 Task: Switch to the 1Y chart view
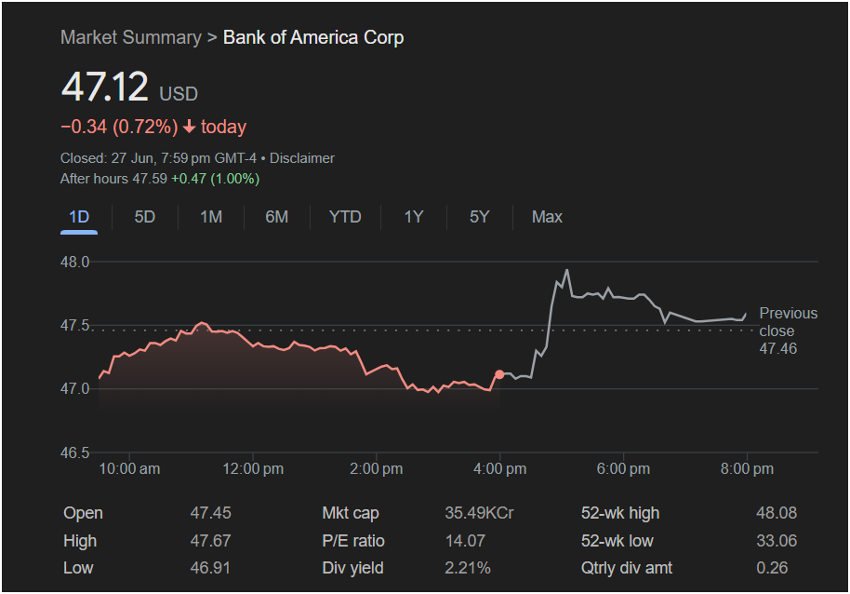414,217
